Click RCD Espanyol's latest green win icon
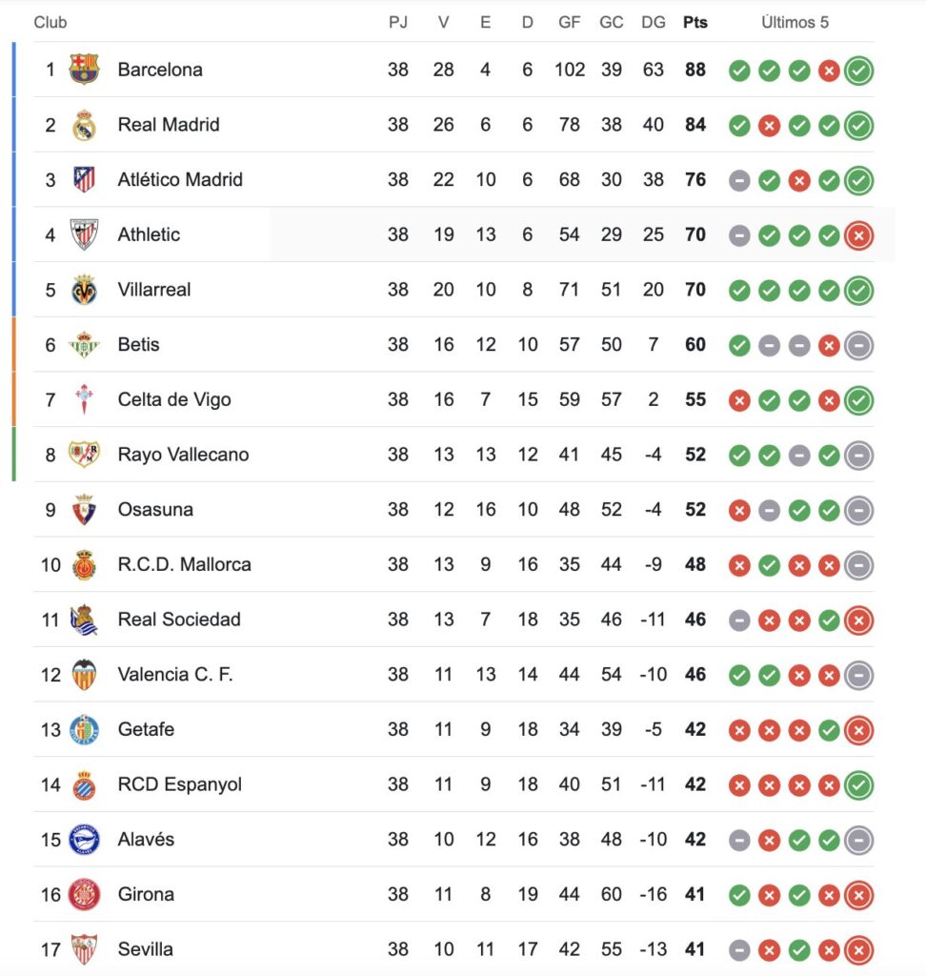This screenshot has height=976, width=926. point(858,785)
